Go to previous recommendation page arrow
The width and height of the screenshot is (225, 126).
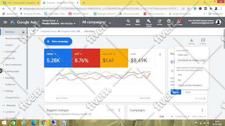point(196,98)
